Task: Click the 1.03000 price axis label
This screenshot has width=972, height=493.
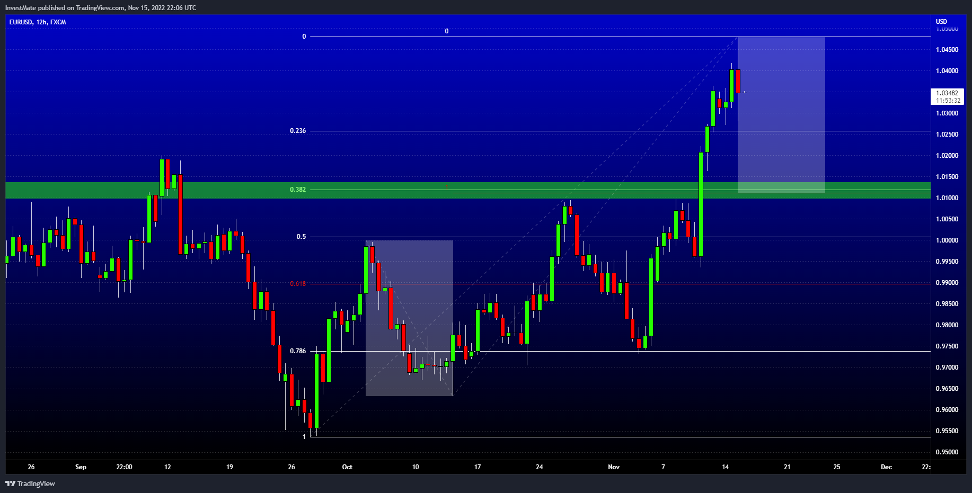Action: (947, 113)
